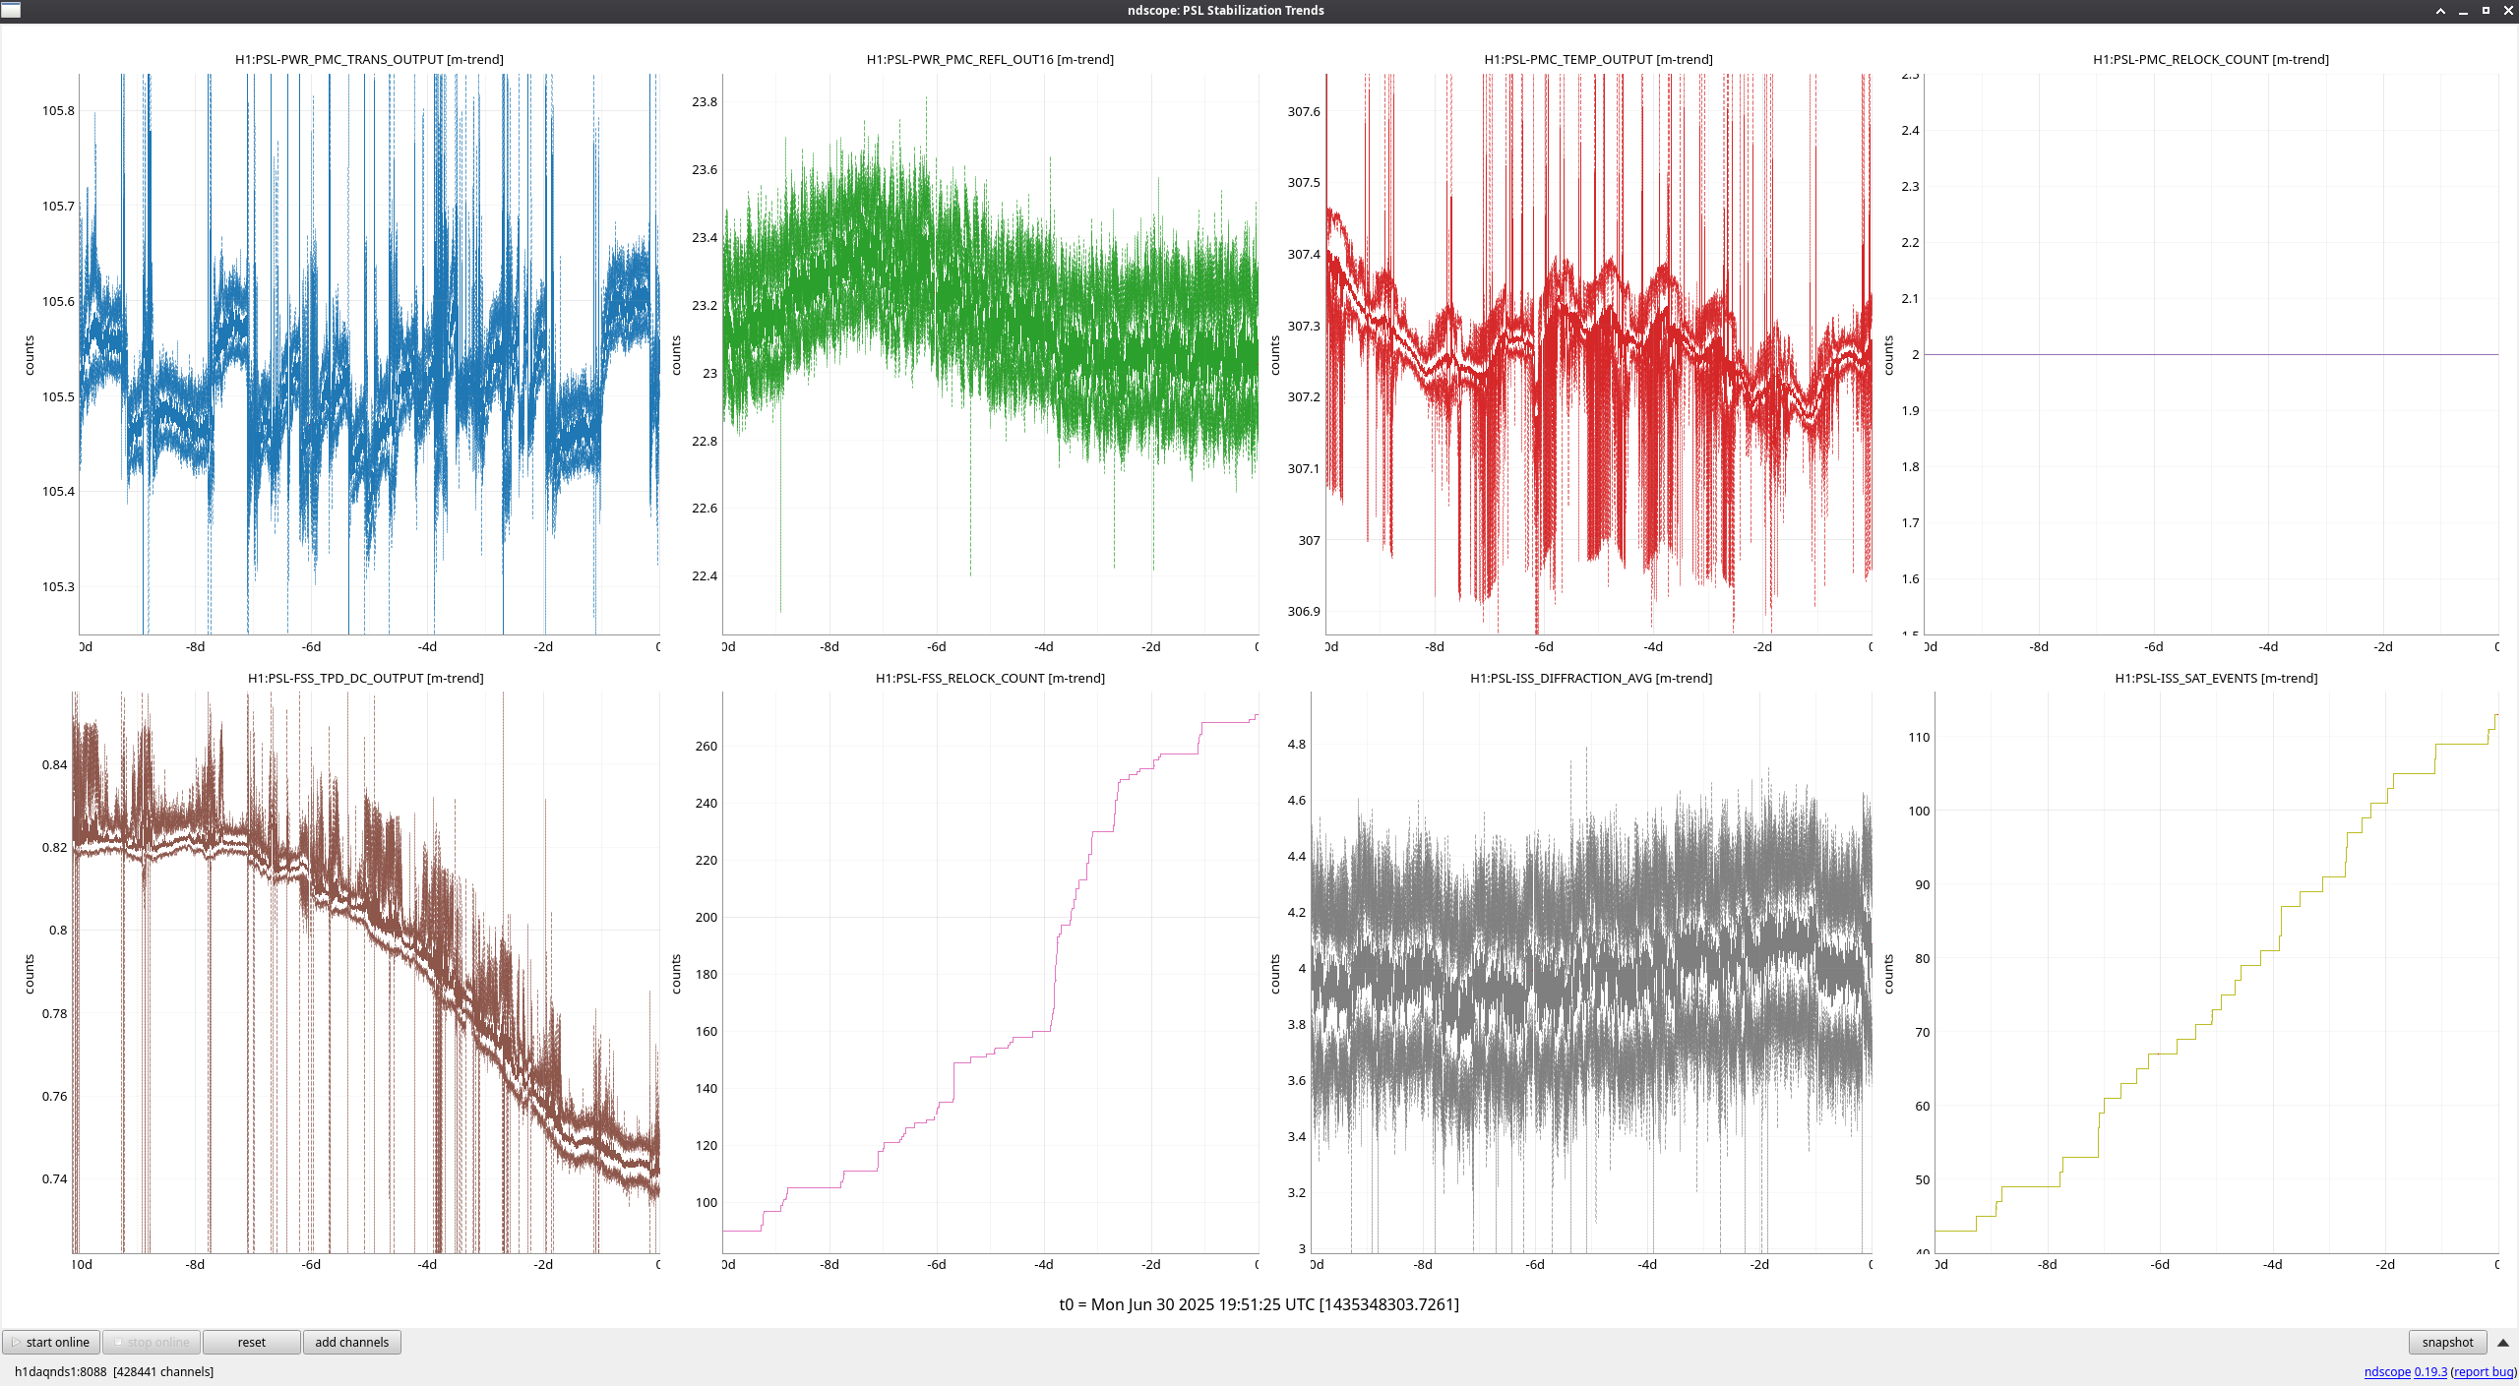This screenshot has height=1386, width=2519.
Task: Open the report bug link
Action: click(x=2483, y=1371)
